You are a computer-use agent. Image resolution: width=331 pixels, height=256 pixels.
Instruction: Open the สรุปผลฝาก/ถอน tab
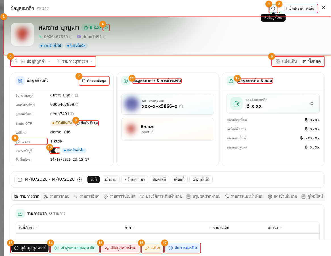pyautogui.click(x=204, y=197)
